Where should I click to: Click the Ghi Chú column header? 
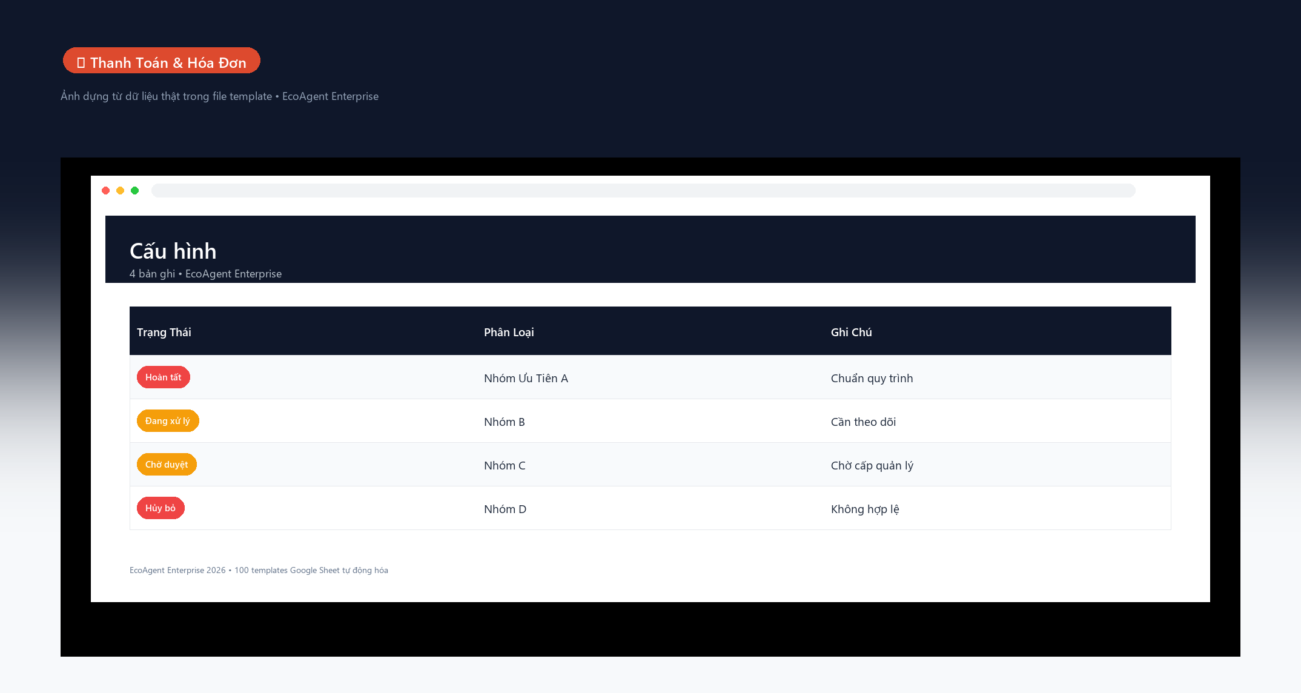pyautogui.click(x=852, y=332)
